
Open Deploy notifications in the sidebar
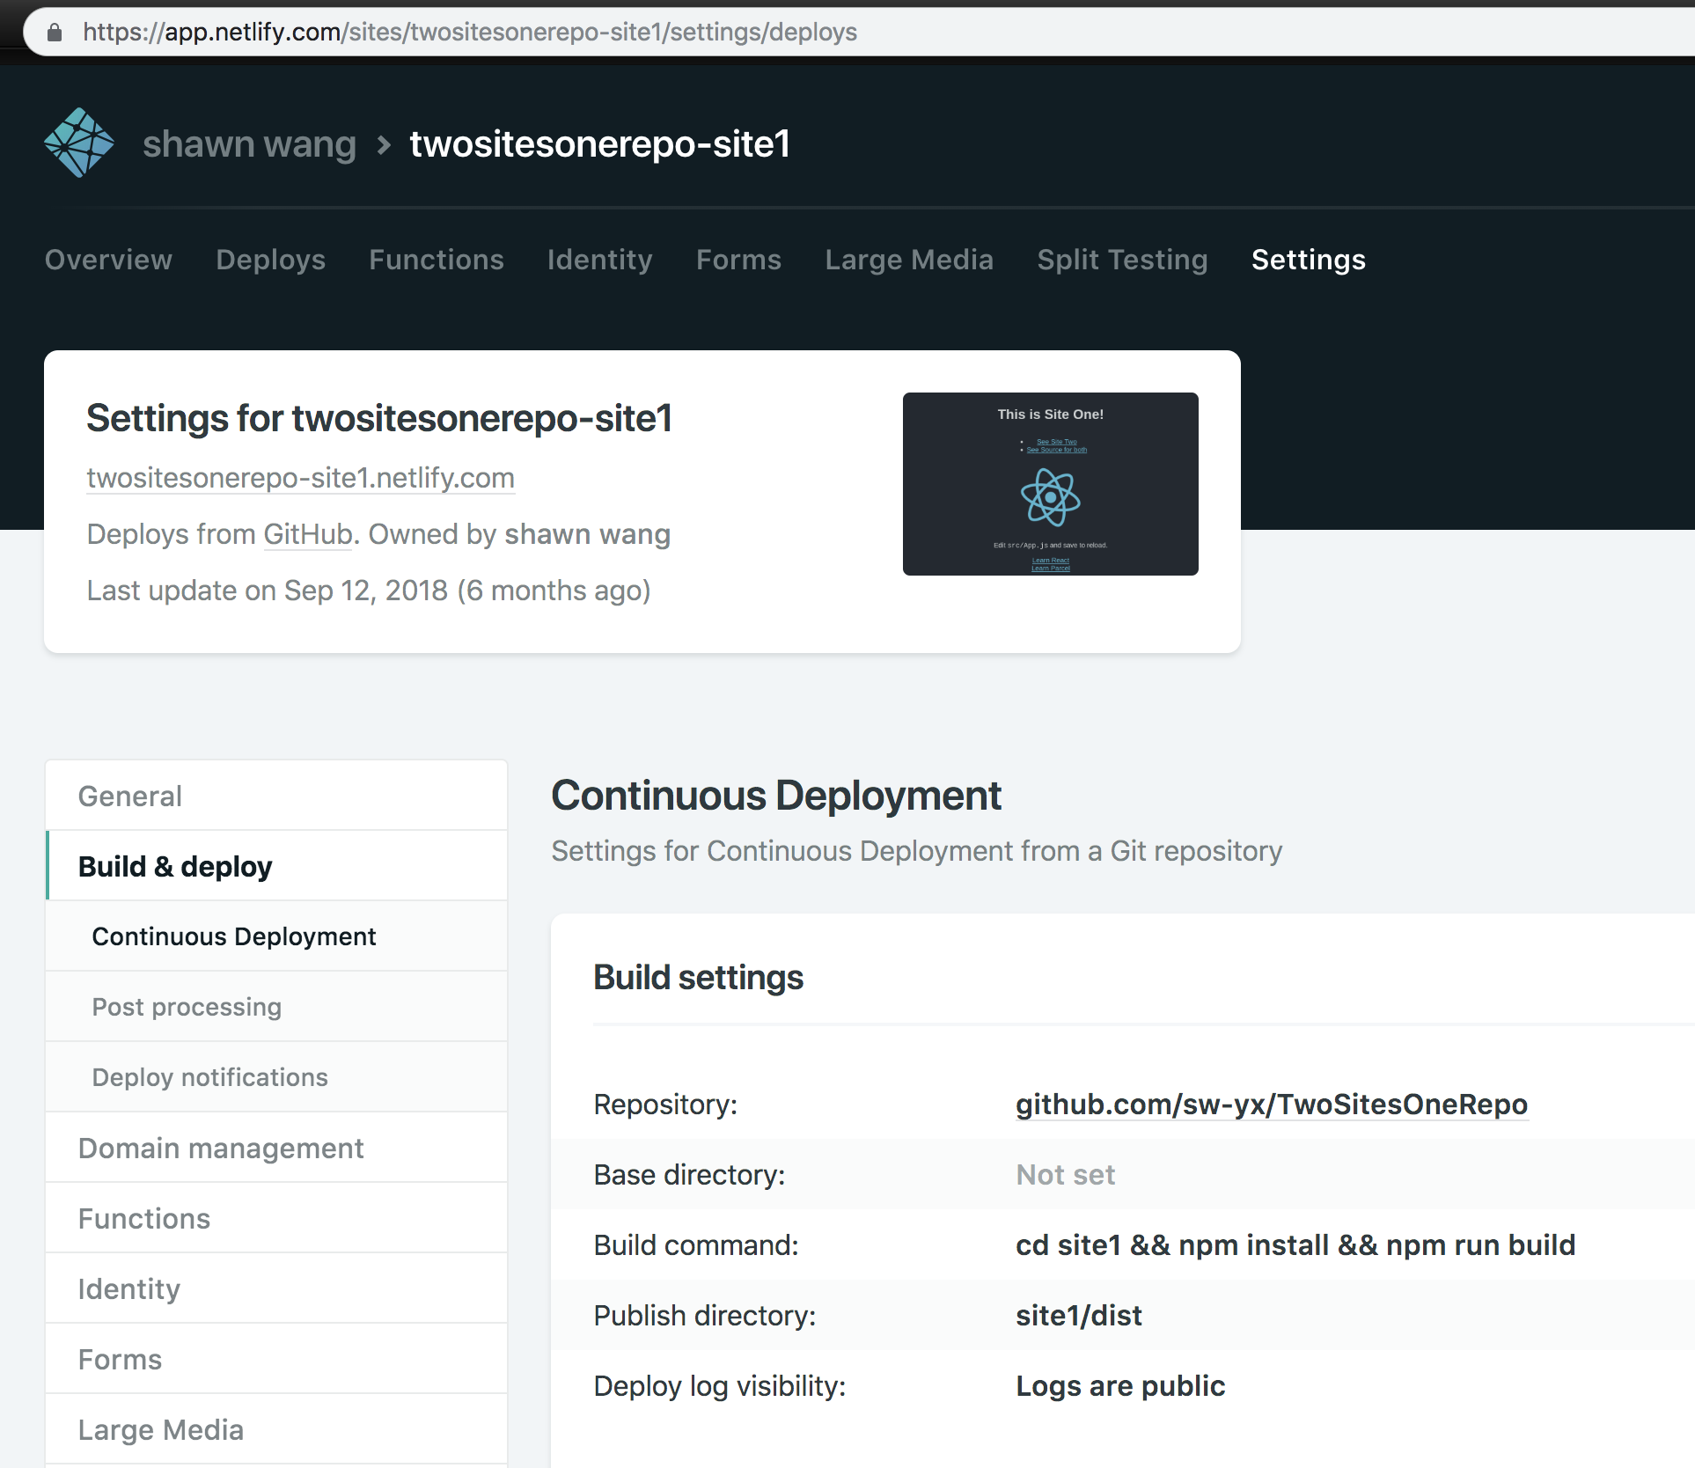coord(276,1077)
